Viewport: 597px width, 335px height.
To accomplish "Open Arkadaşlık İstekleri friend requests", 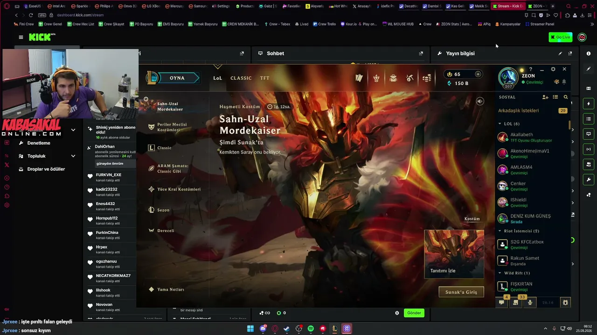I will point(532,111).
